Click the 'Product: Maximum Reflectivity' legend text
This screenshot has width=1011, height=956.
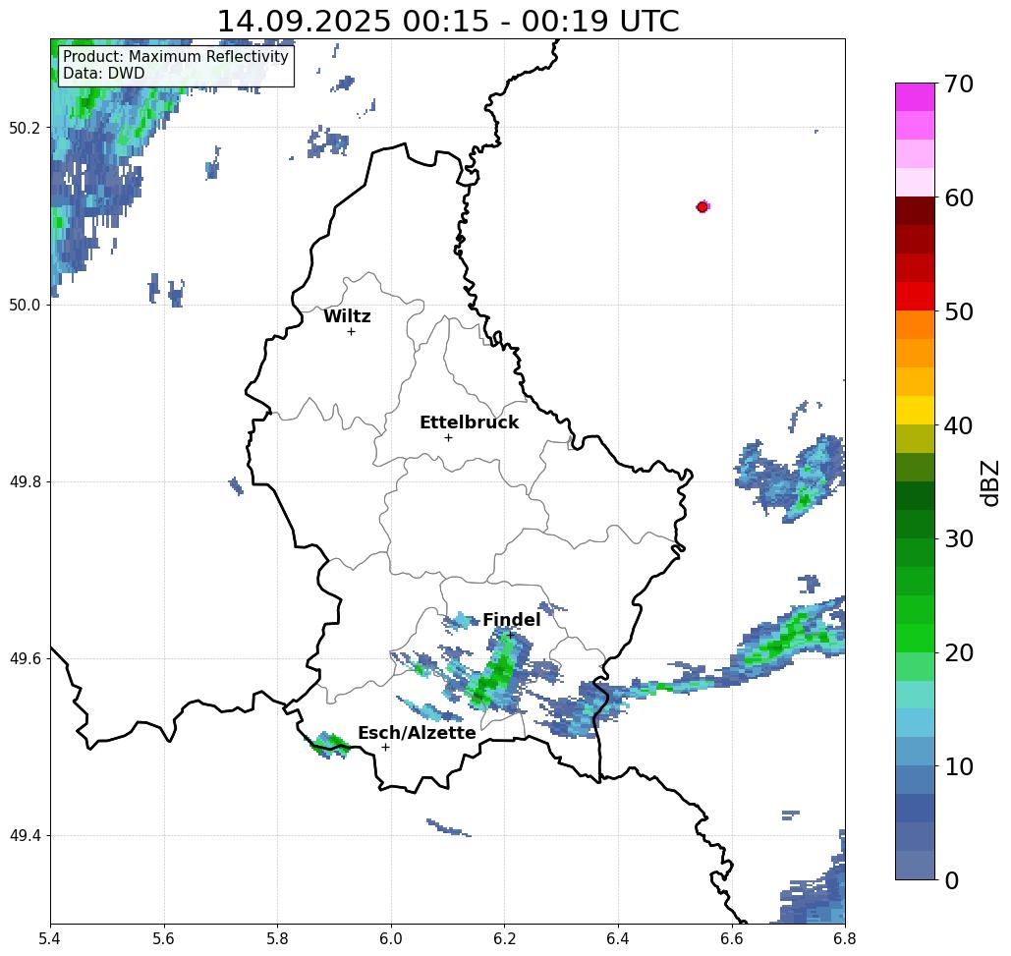pos(175,57)
